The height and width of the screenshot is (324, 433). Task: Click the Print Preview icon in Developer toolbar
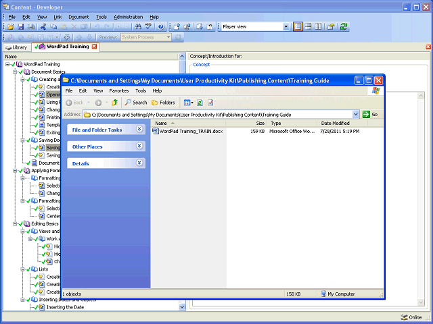point(31,27)
